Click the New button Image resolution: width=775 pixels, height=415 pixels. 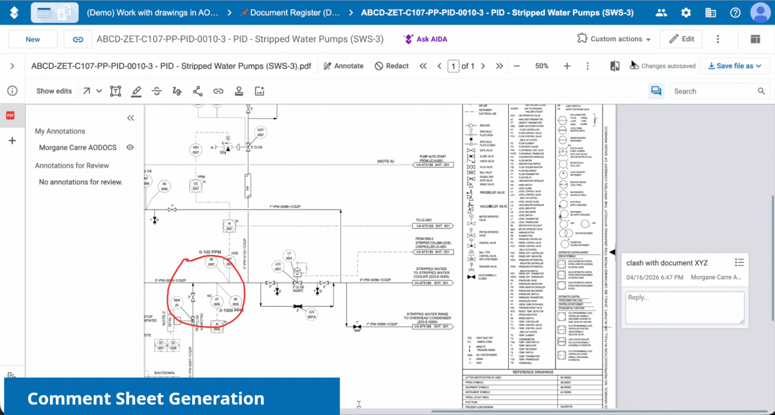click(x=33, y=39)
